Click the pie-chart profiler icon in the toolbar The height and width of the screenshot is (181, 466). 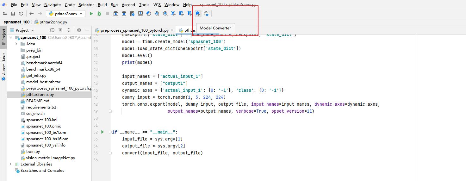(149, 14)
